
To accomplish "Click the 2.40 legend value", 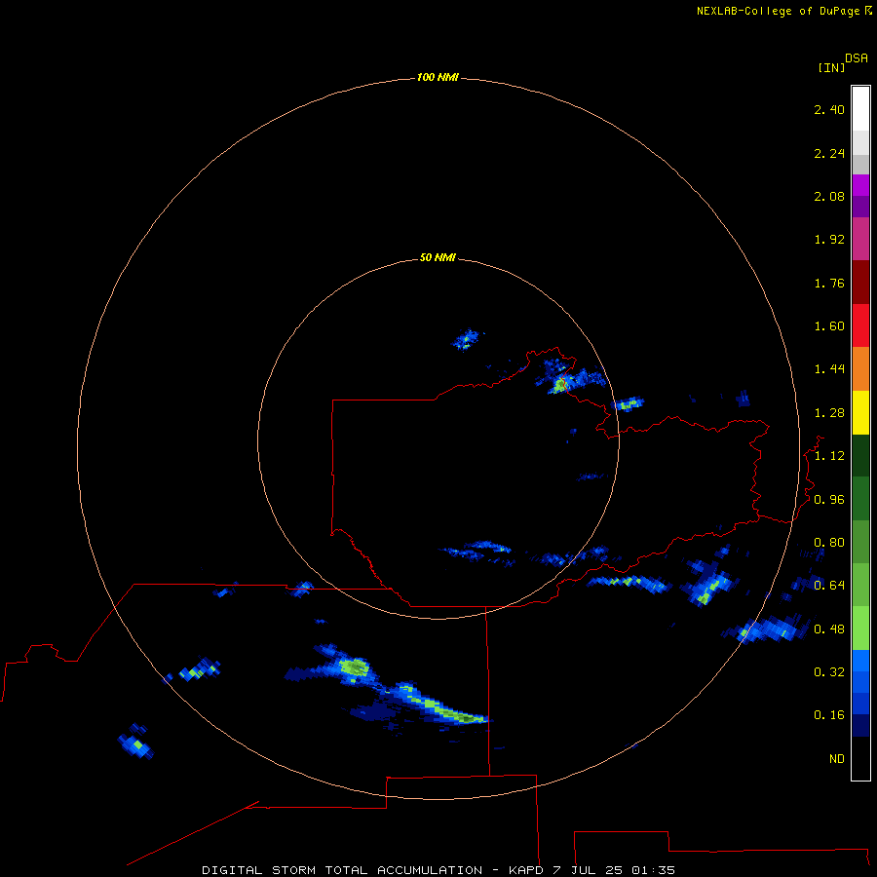I will pos(829,109).
